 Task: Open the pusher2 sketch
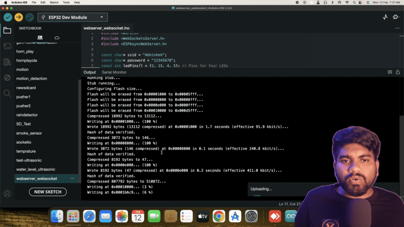coord(23,106)
